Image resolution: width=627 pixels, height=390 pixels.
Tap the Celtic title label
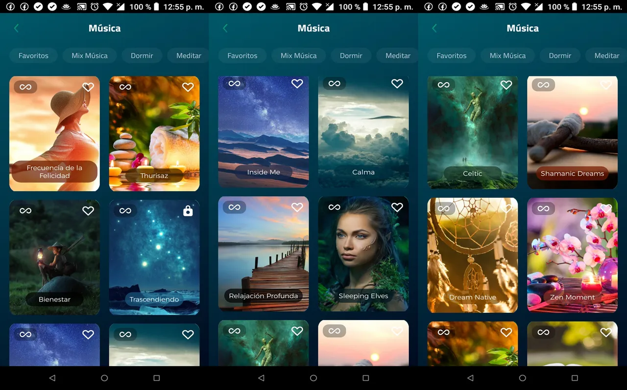[473, 174]
